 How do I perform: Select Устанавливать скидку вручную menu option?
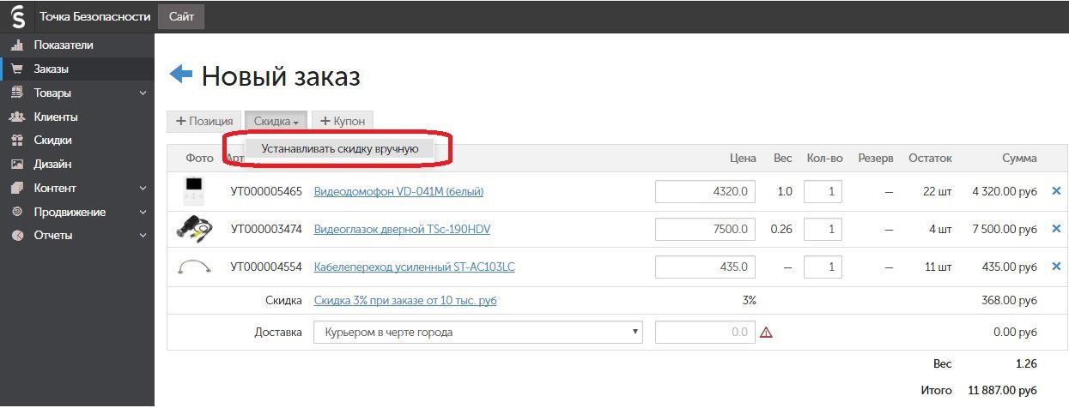coord(340,148)
